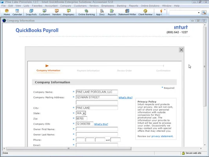Click What's this? beside Mailing Address

125,97
